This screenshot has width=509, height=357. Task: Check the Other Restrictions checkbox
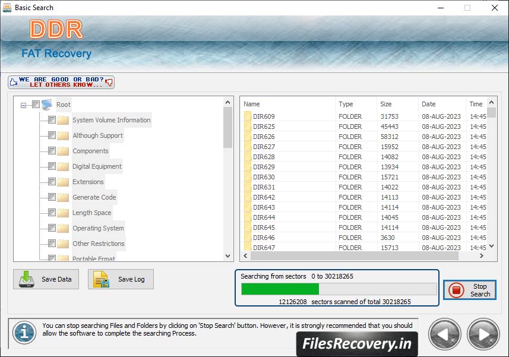(52, 243)
